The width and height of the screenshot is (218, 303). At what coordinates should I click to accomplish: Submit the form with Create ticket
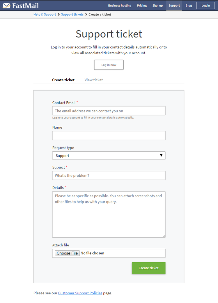(x=148, y=268)
